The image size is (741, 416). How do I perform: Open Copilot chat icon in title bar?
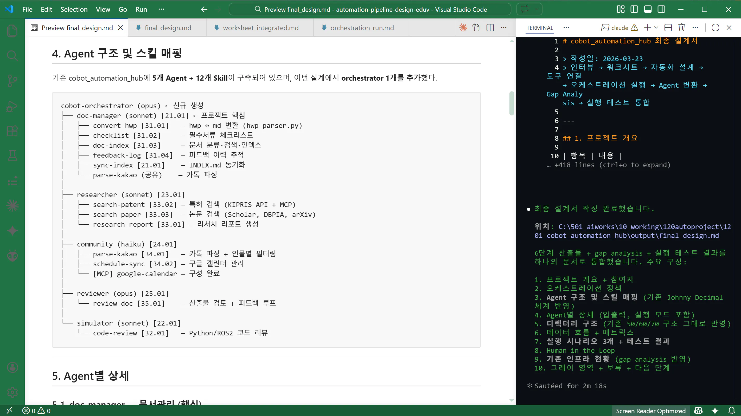[x=524, y=9]
